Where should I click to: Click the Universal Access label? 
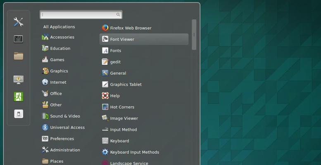pyautogui.click(x=67, y=127)
